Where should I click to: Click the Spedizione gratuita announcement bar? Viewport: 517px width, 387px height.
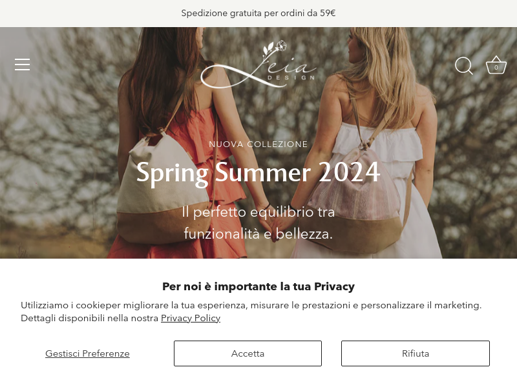[258, 14]
